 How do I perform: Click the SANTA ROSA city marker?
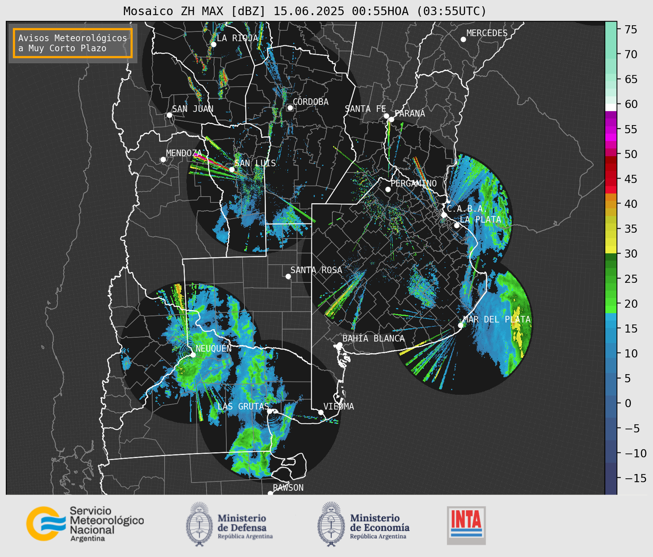pos(288,276)
